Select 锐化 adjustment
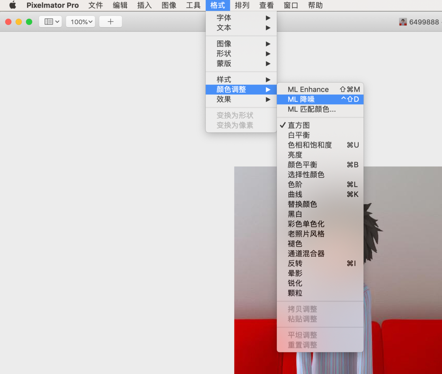 320,283
